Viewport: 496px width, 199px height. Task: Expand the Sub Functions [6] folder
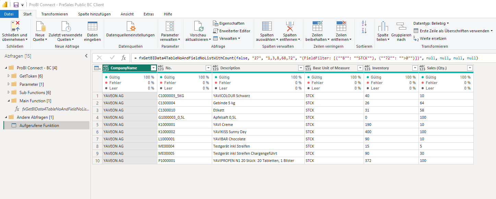pos(9,92)
